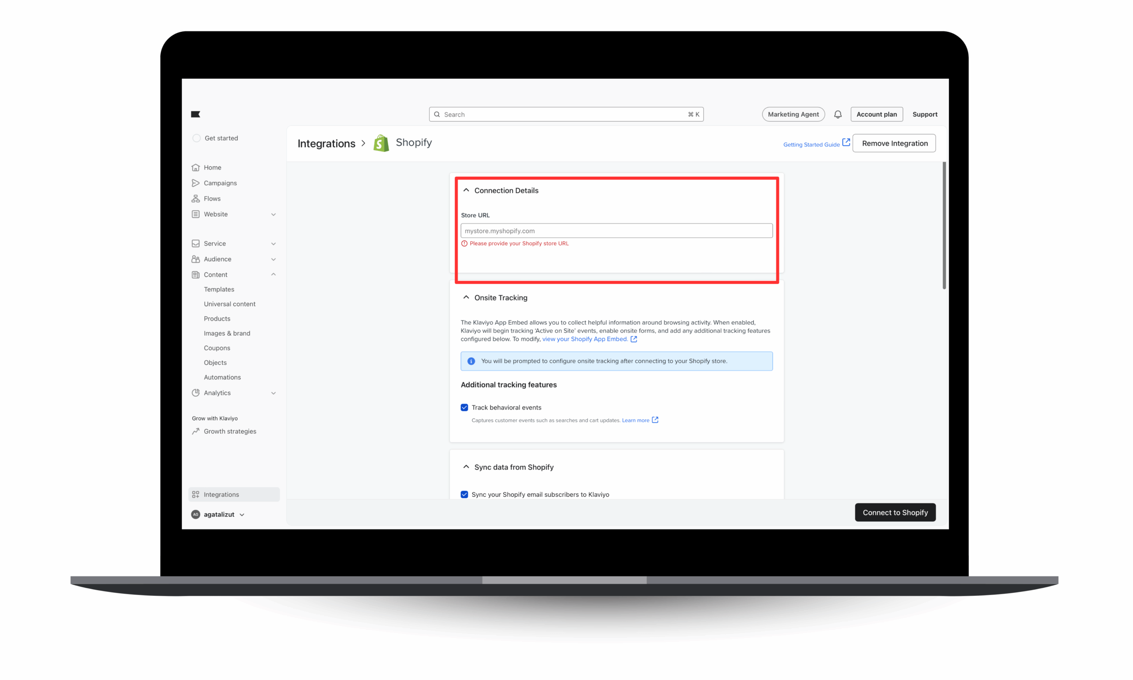Viewport: 1133px width, 680px height.
Task: Click the Klaviyo flag logo icon
Action: 196,114
